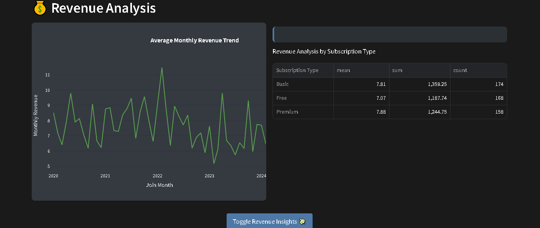Image resolution: width=540 pixels, height=228 pixels.
Task: Expand the mean column header
Action: [343, 70]
